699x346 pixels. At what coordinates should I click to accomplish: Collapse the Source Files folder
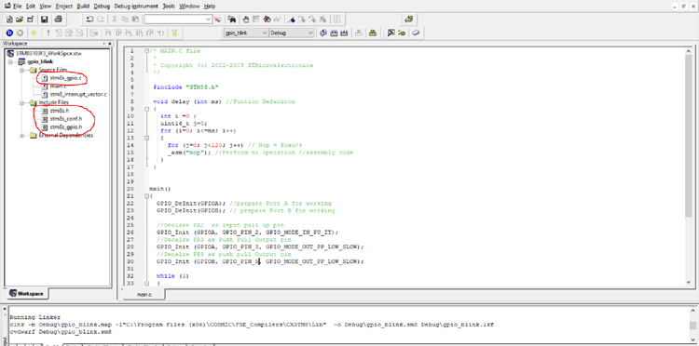(x=21, y=70)
